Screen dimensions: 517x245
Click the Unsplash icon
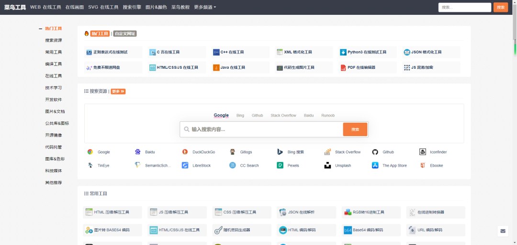tap(327, 165)
